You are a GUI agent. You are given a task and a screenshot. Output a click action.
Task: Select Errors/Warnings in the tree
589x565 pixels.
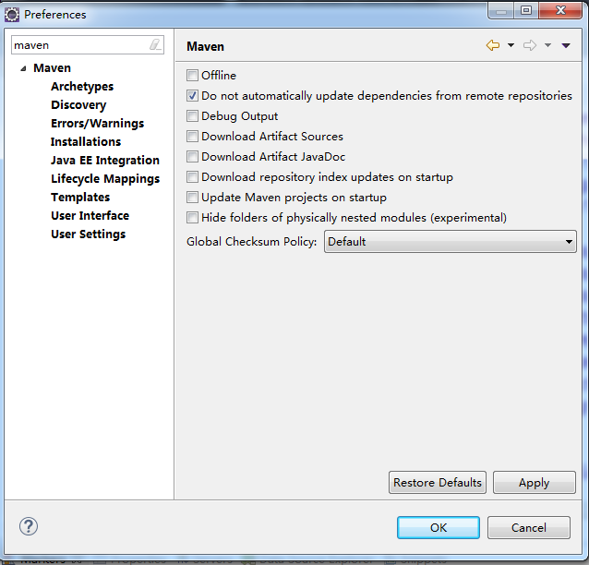[x=97, y=123]
